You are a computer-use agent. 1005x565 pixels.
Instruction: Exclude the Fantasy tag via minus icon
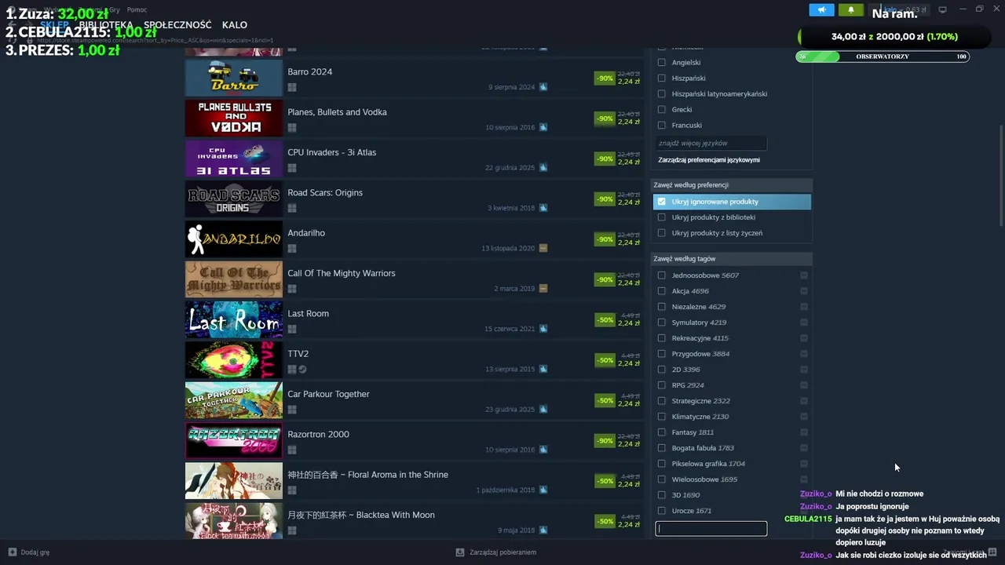click(x=804, y=432)
